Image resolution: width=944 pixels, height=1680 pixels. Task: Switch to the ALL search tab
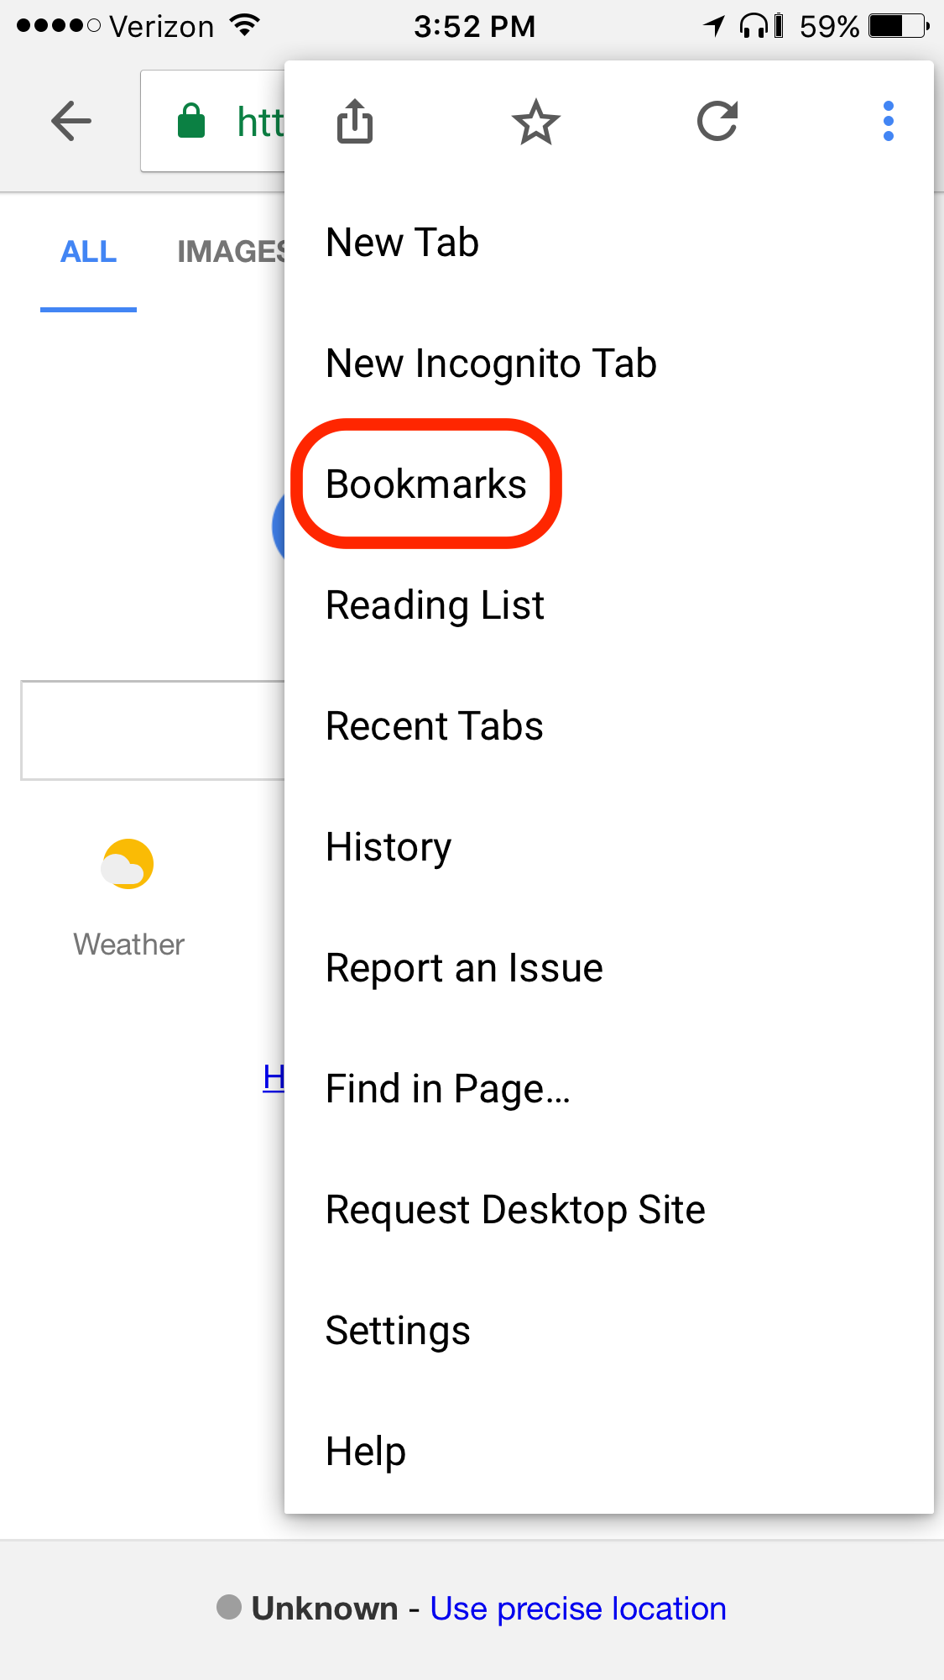pos(88,252)
